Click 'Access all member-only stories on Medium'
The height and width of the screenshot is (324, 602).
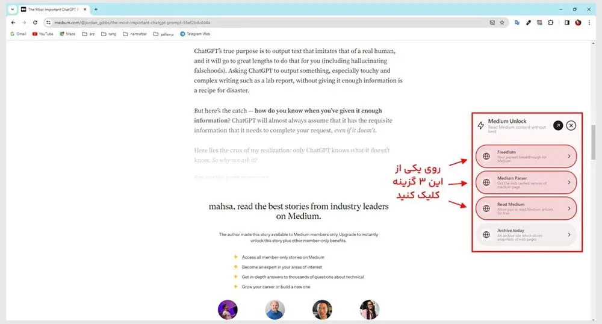coord(283,257)
